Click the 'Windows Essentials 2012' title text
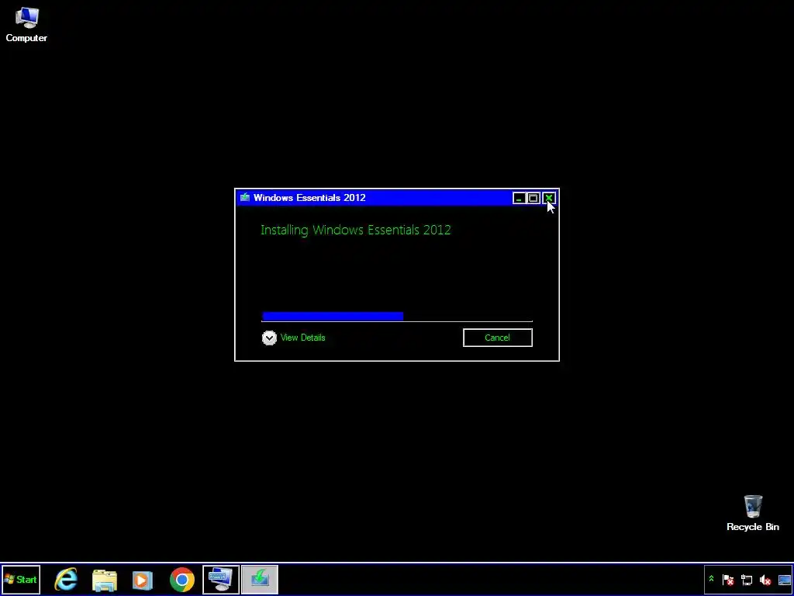The image size is (794, 596). click(309, 198)
